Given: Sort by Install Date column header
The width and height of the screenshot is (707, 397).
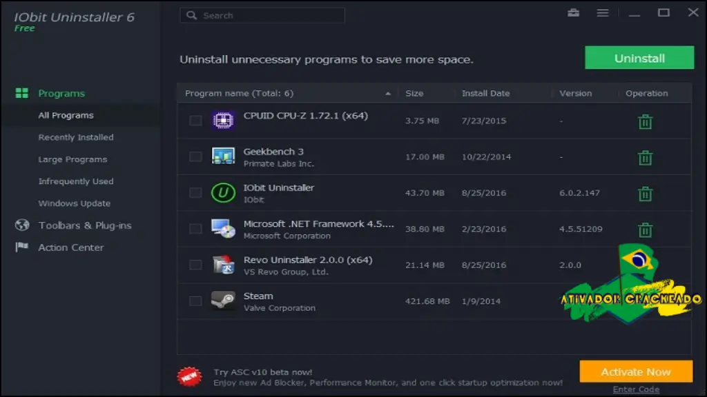Looking at the screenshot, I should (x=485, y=93).
